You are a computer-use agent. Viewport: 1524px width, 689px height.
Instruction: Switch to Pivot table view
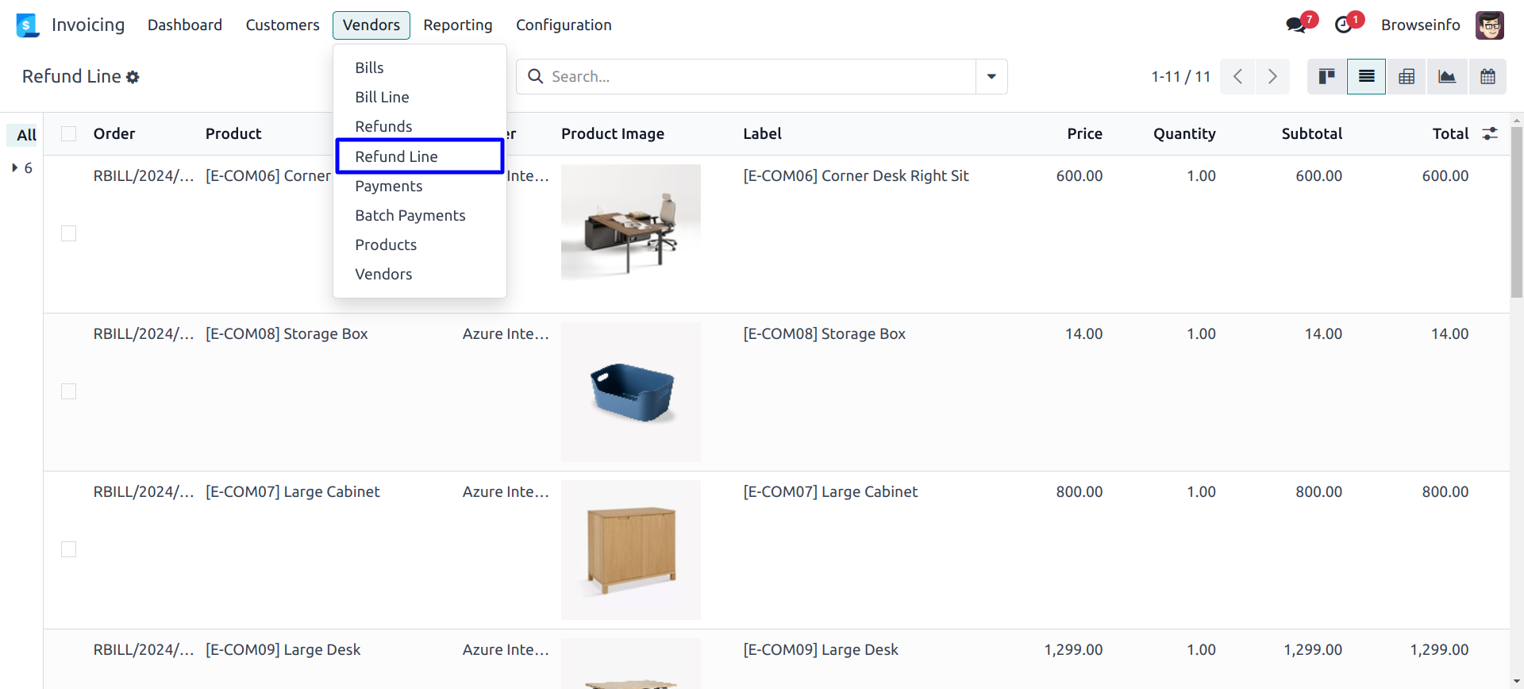tap(1407, 77)
